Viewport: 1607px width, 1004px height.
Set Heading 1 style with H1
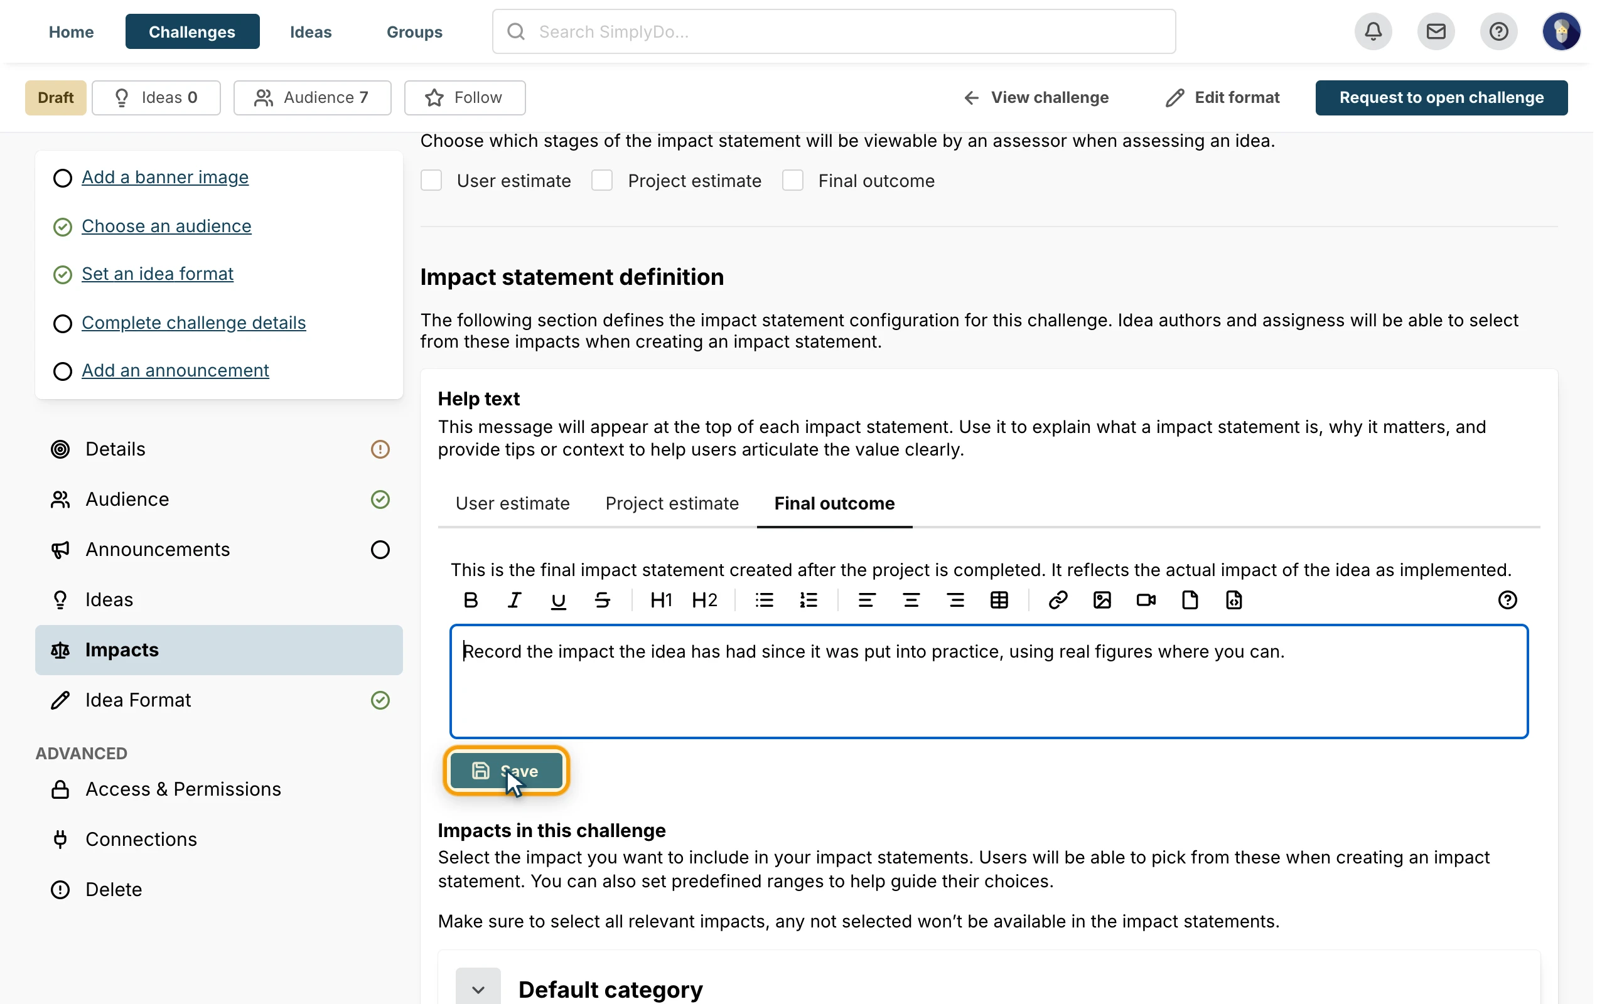[x=661, y=601]
